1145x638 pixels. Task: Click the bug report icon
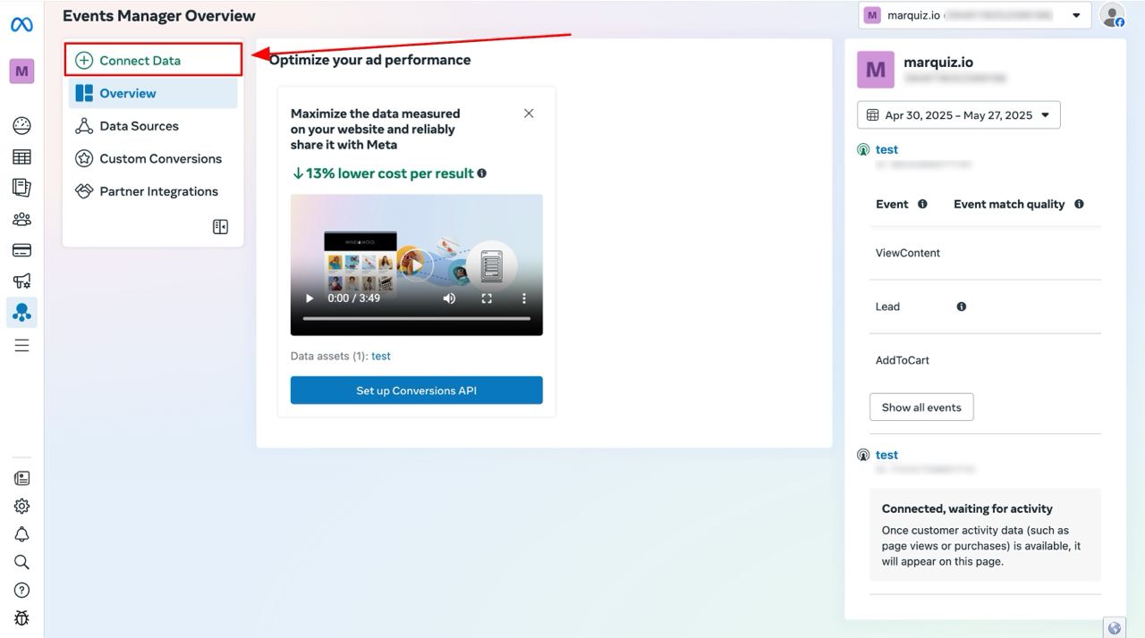coord(21,617)
